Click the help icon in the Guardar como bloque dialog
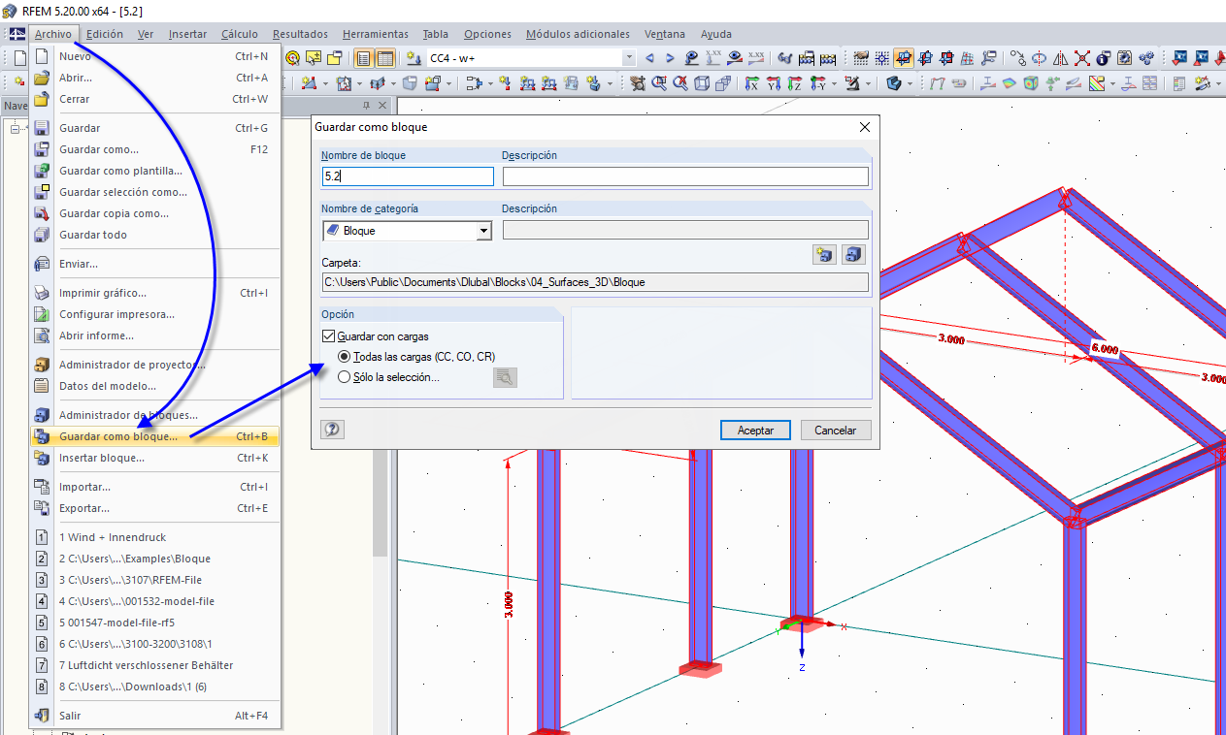 [332, 429]
